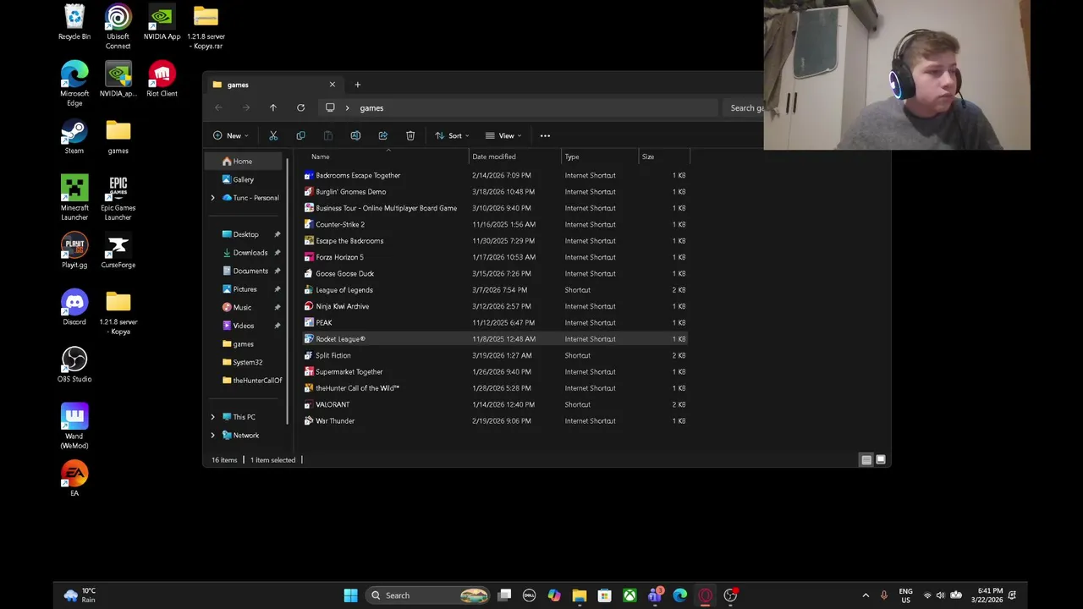Click the Copy icon in Explorer toolbar

[300, 135]
